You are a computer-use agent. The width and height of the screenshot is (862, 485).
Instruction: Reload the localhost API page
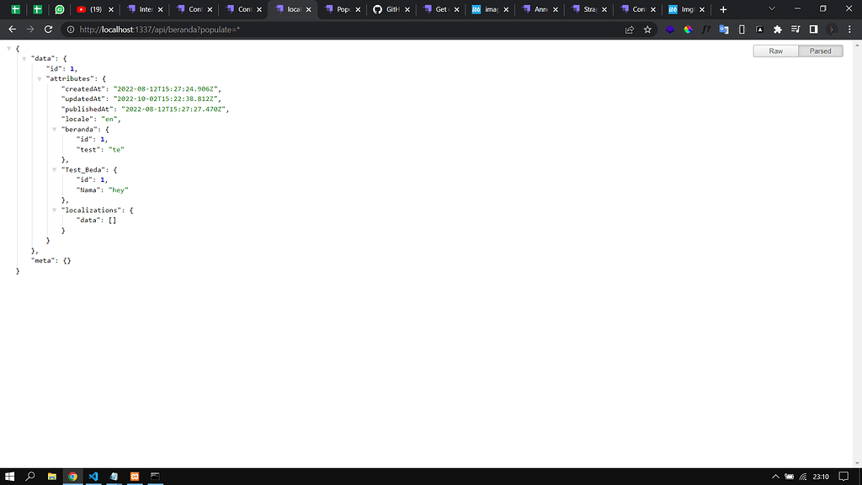[x=48, y=29]
